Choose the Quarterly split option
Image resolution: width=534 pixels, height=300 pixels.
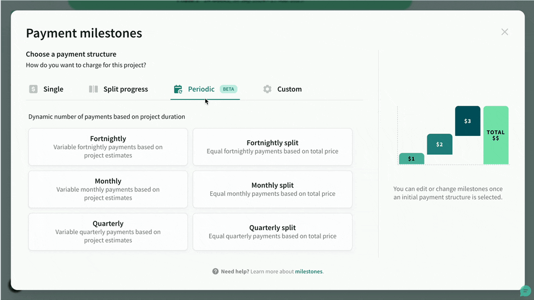(x=273, y=232)
